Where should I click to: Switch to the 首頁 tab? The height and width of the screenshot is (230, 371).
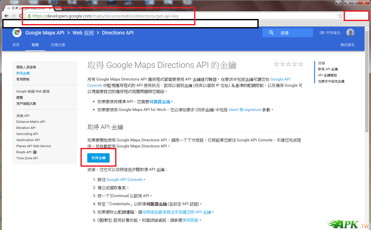point(16,45)
